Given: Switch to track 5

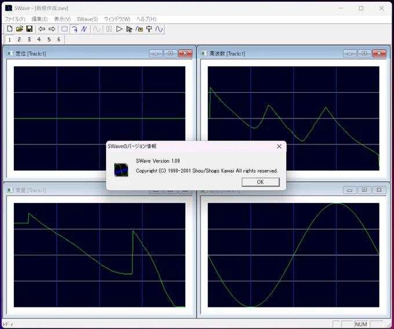Looking at the screenshot, I should point(49,39).
